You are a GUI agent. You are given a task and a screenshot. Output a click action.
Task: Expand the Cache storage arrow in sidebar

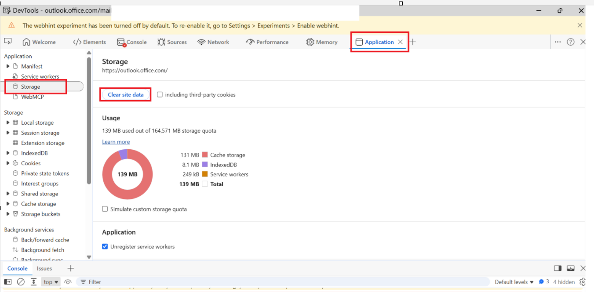8,204
